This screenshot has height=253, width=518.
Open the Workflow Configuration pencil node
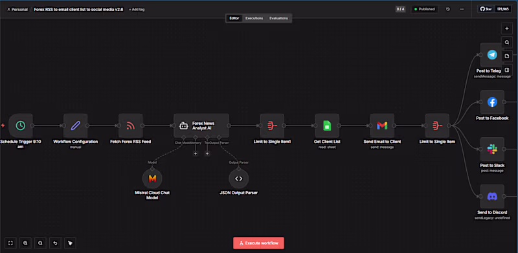pyautogui.click(x=75, y=126)
